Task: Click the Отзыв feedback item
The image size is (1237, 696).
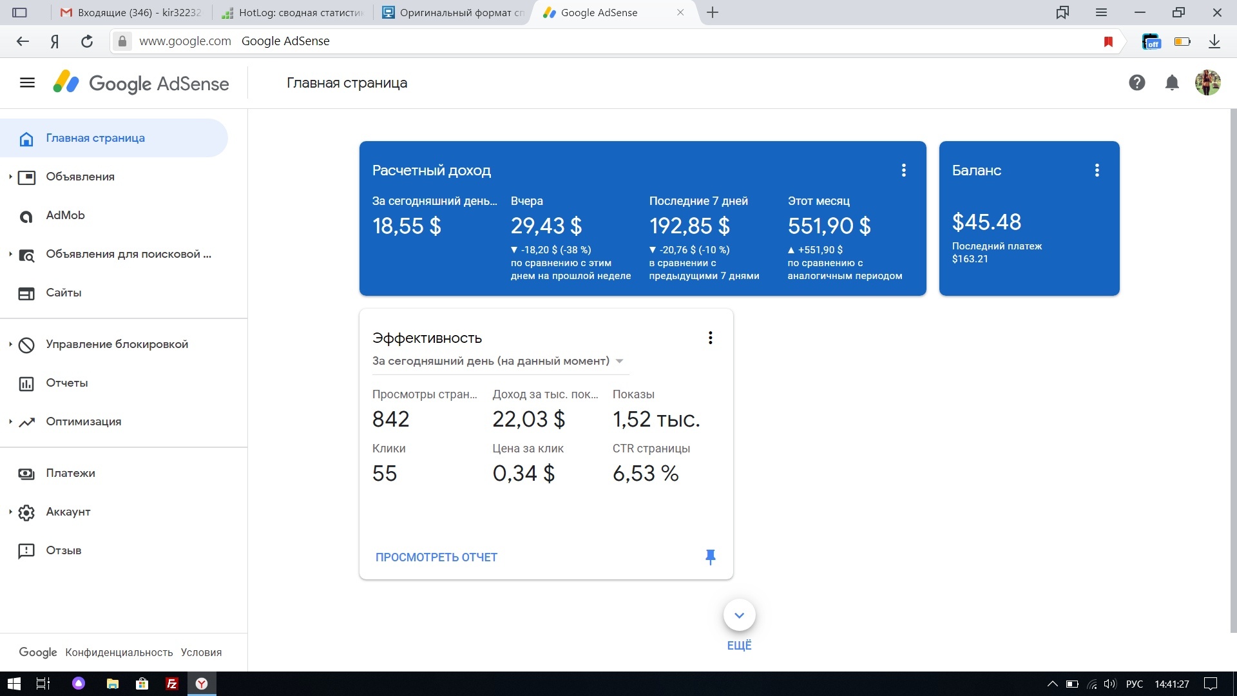Action: 63,550
